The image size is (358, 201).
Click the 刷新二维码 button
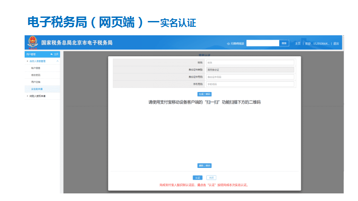click(x=205, y=166)
